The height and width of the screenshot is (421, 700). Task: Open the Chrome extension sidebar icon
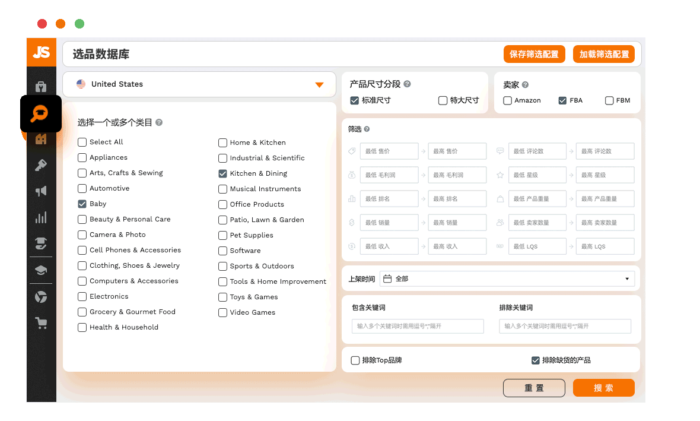(41, 297)
